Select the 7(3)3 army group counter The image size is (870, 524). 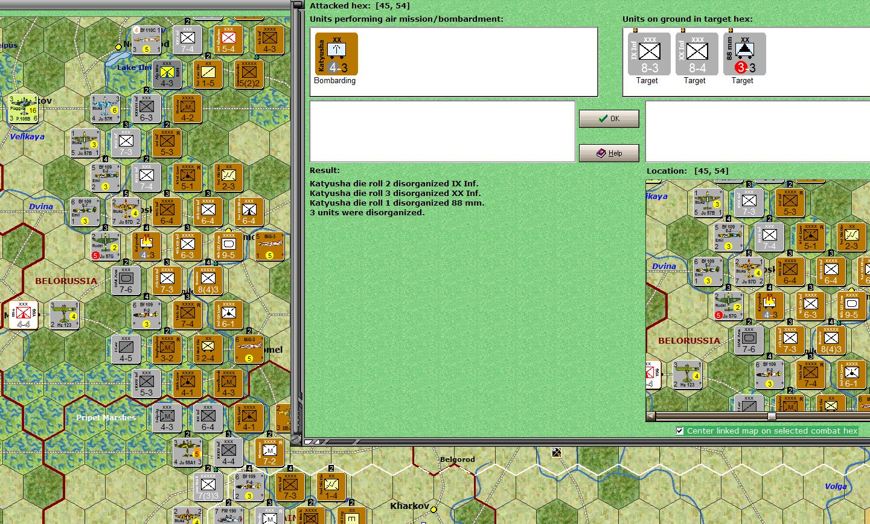208,487
